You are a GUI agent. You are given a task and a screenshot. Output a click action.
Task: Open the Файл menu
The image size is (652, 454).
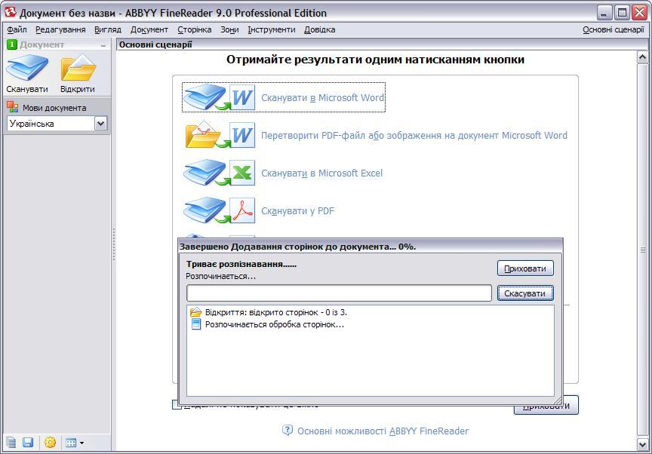(x=17, y=29)
